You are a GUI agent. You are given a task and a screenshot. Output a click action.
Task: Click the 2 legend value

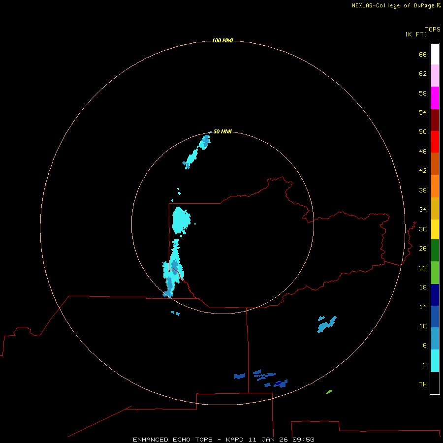[x=425, y=365]
